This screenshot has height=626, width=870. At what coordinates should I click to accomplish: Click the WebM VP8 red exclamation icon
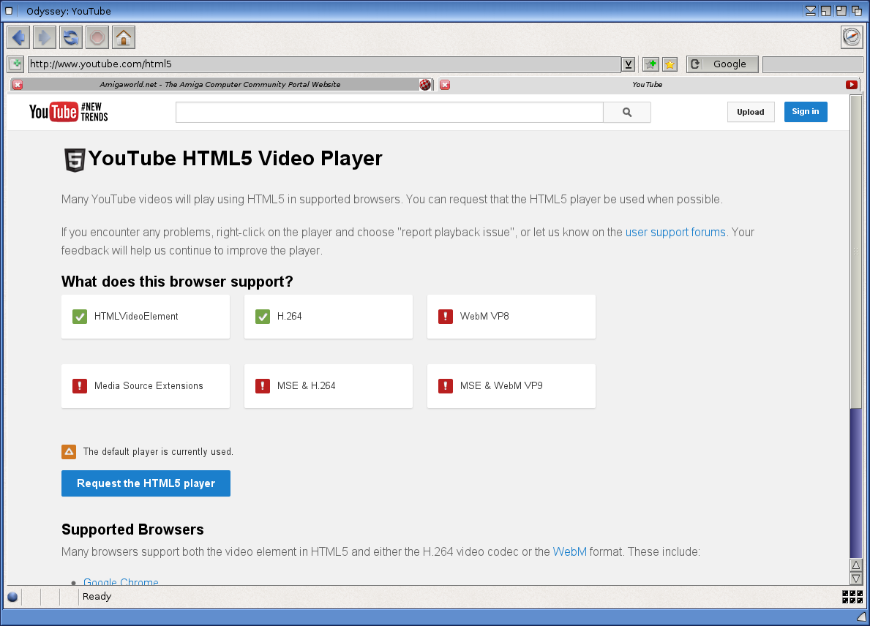click(x=446, y=317)
